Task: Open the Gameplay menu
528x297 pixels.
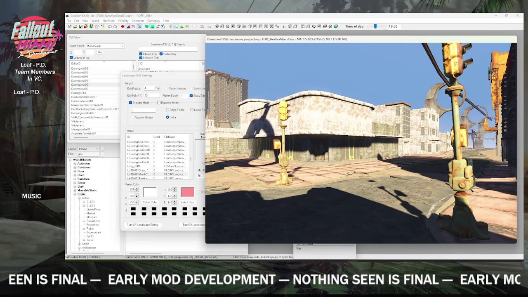Action: point(153,21)
